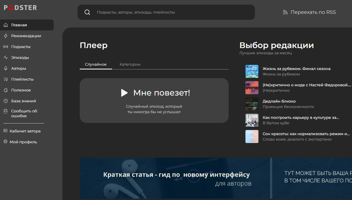Open the В белом кубе cover thumbnail

pyautogui.click(x=252, y=120)
